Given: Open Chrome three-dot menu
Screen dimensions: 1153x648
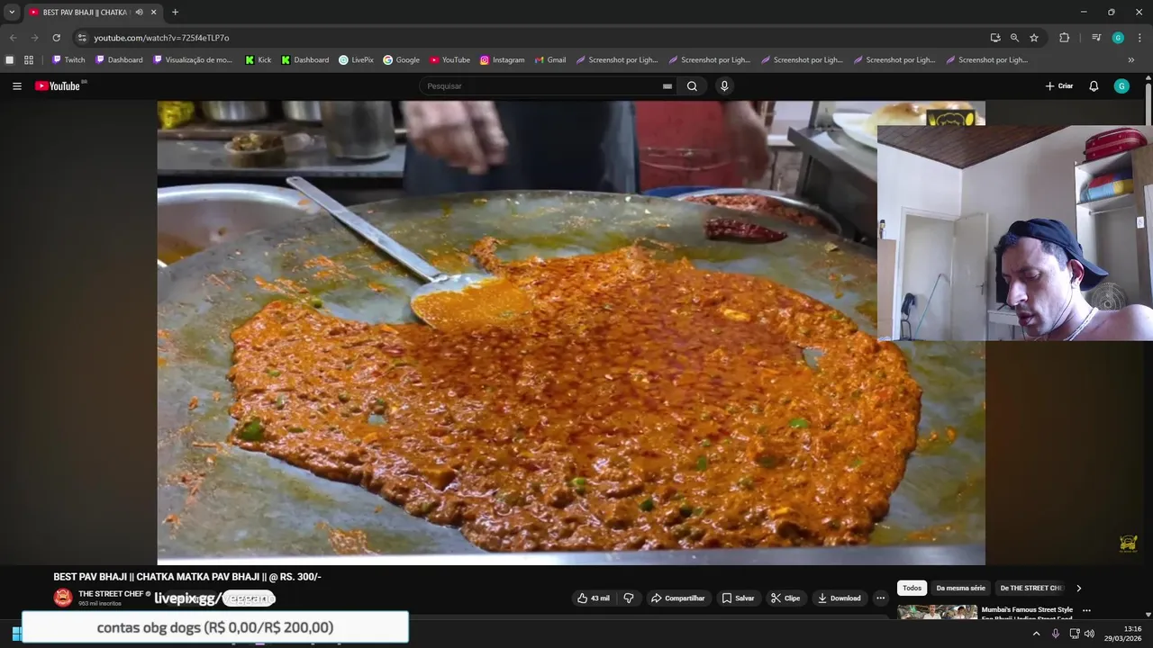Looking at the screenshot, I should click(x=1139, y=38).
